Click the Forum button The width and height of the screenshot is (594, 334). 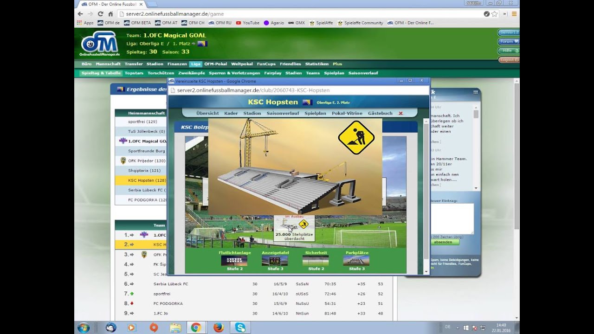click(x=509, y=41)
